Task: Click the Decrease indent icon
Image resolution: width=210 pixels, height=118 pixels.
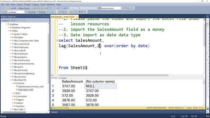Action: click(80, 12)
